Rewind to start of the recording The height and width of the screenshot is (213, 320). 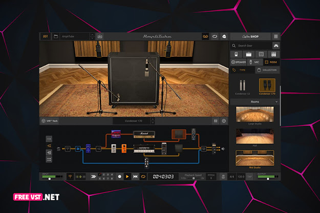click(135, 177)
